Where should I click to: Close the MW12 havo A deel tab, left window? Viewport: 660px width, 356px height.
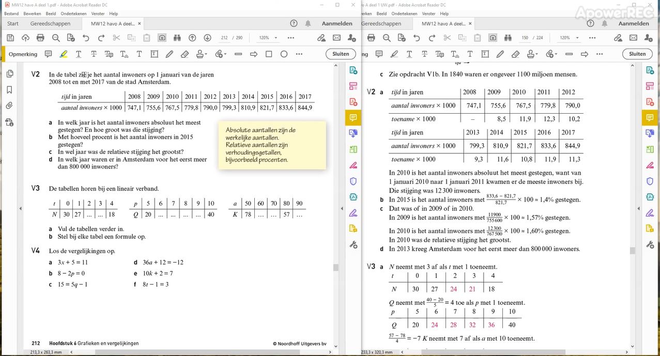point(140,23)
